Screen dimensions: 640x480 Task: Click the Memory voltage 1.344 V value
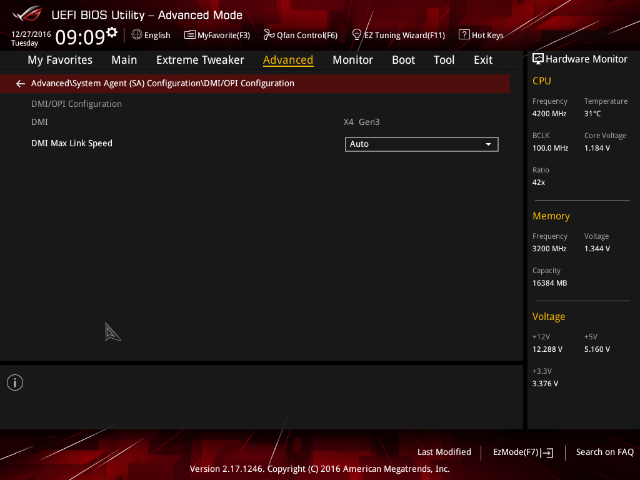[x=597, y=249]
